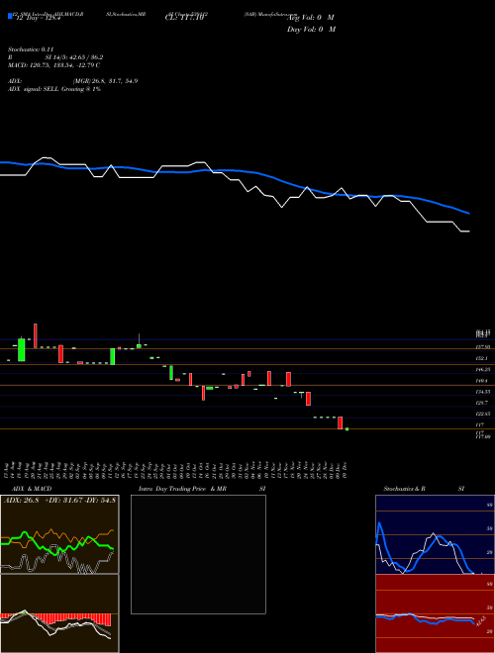495x653 pixels.
Task: Click the 'Stochastics: 0.11' reading
Action: [x=31, y=49]
